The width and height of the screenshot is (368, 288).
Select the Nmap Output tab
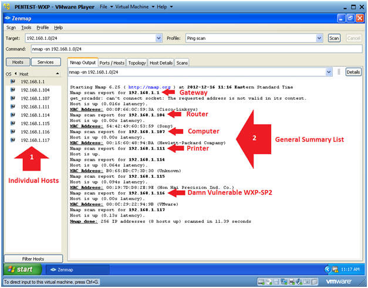[83, 62]
